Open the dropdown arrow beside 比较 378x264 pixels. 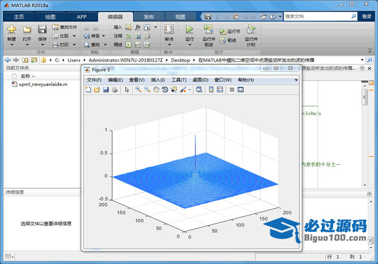(x=74, y=36)
